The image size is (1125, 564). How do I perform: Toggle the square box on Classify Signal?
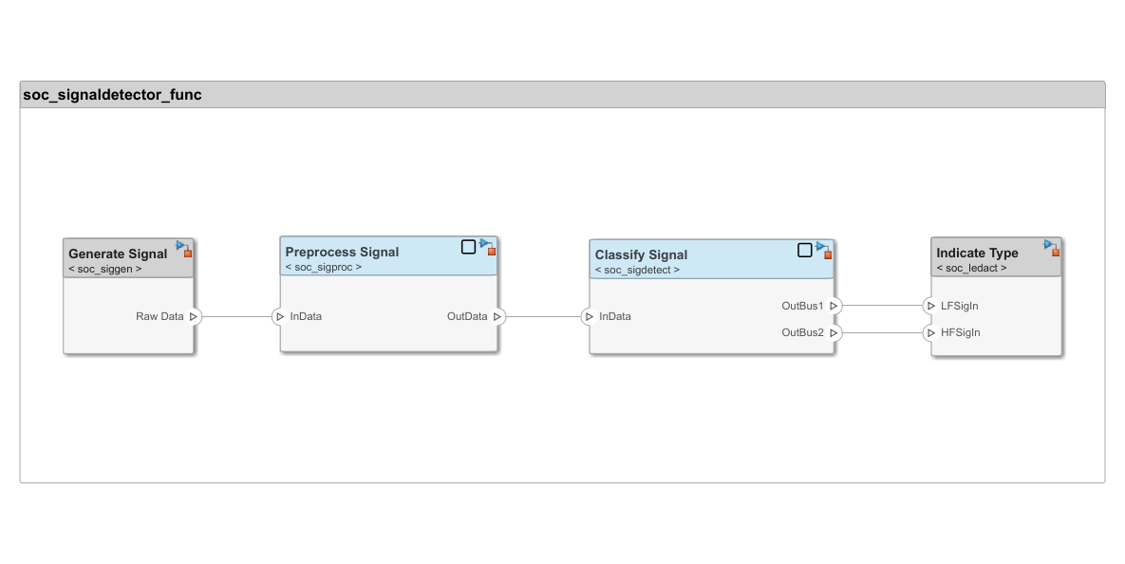point(804,250)
